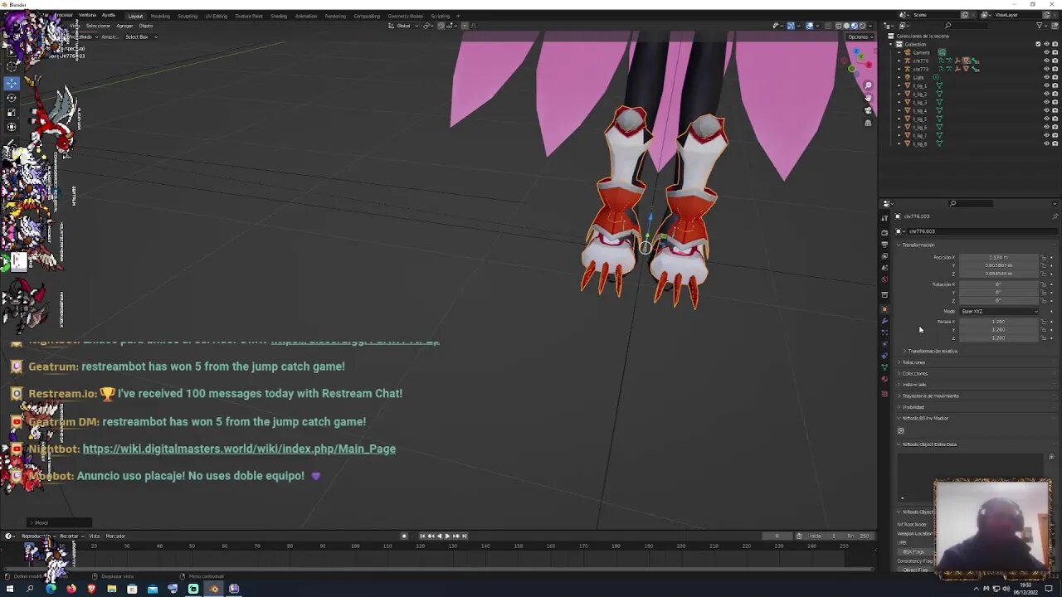This screenshot has width=1062, height=597.
Task: Click the viewport zoom magnifier icon
Action: pyautogui.click(x=868, y=85)
